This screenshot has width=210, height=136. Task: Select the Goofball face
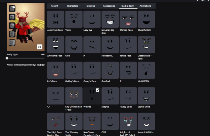point(110,70)
